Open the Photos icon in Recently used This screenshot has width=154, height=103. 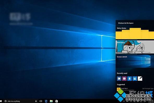(x=135, y=79)
